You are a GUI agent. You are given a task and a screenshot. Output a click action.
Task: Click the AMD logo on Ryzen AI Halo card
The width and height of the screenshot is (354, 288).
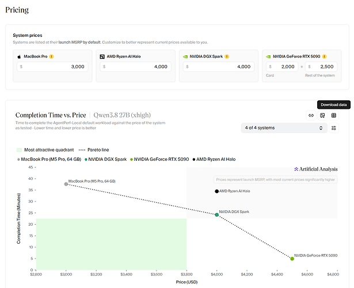(x=102, y=56)
